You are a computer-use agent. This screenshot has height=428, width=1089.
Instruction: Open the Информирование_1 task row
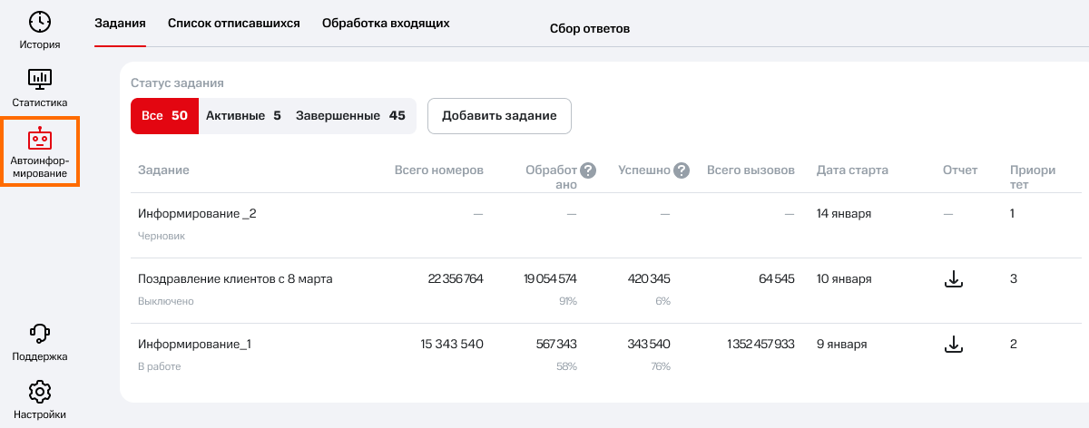coord(194,345)
